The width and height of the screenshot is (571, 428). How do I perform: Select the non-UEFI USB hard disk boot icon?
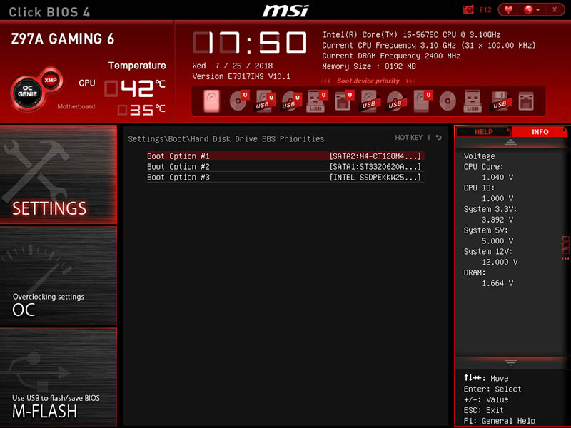click(x=370, y=101)
